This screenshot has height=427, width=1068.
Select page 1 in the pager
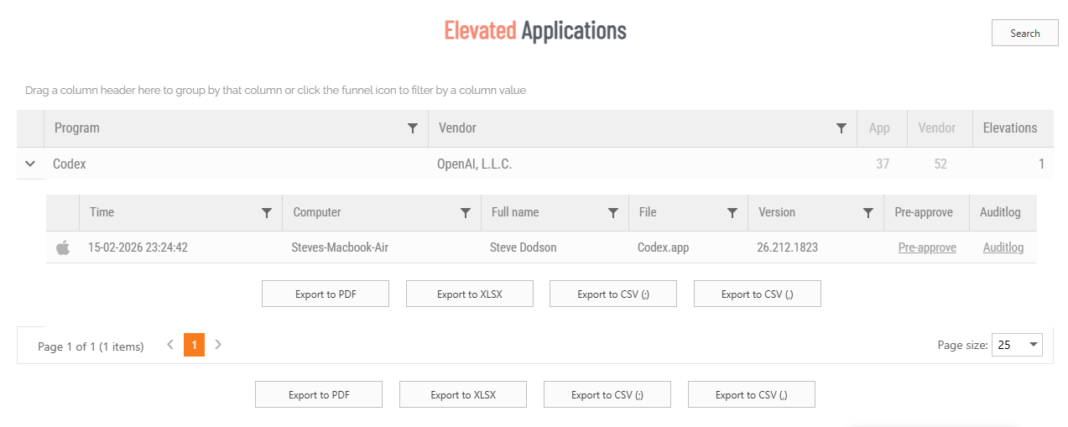[194, 345]
